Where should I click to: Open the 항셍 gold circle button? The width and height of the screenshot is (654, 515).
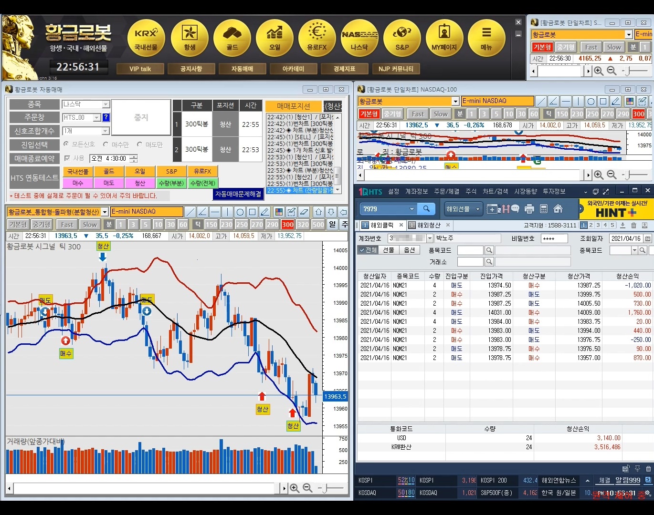(x=190, y=39)
